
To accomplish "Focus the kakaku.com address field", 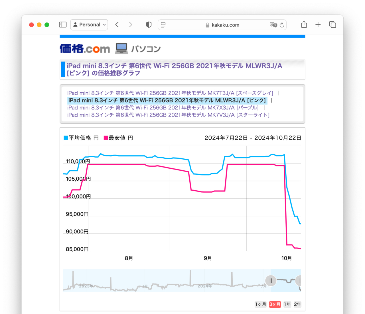I will pos(222,25).
